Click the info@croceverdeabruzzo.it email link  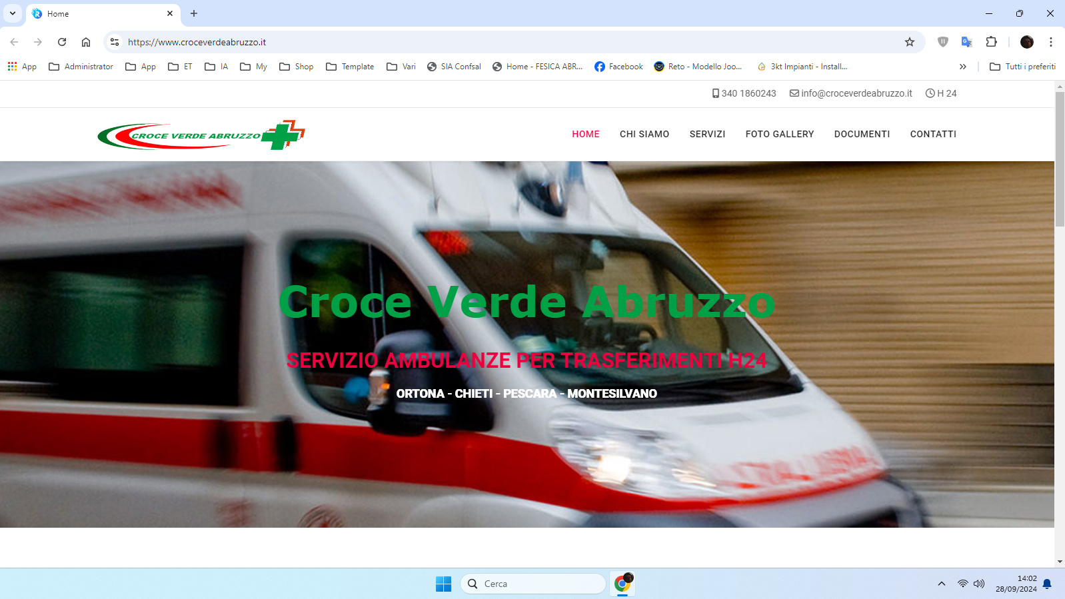pos(851,93)
